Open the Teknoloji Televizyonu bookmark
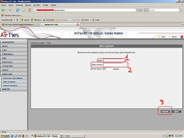This screenshot has height=138, width=184. click(12, 16)
